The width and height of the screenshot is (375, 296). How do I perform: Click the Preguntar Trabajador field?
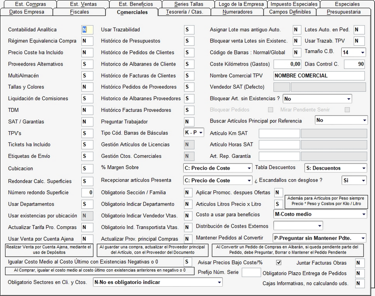(x=189, y=121)
